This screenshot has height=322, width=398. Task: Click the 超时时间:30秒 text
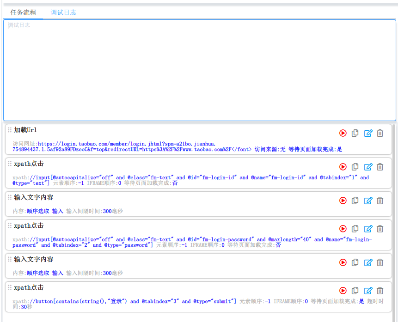(x=198, y=304)
